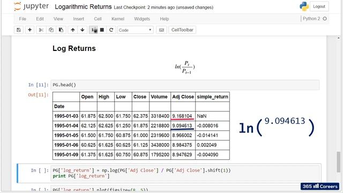Click the kernel idle indicator circle
This screenshot has height=193, width=343.
pos(325,19)
